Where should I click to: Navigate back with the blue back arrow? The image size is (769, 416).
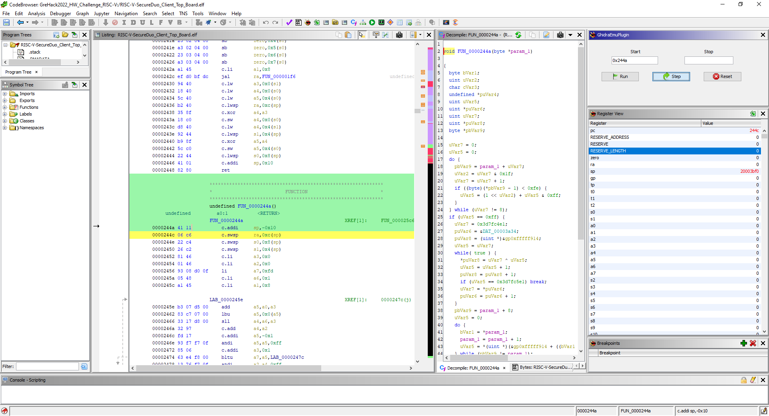pos(20,22)
